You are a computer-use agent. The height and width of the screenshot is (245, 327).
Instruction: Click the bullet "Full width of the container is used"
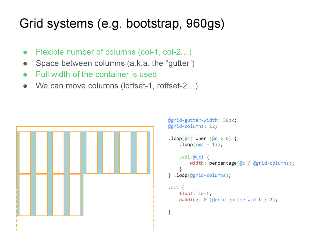[x=96, y=74]
